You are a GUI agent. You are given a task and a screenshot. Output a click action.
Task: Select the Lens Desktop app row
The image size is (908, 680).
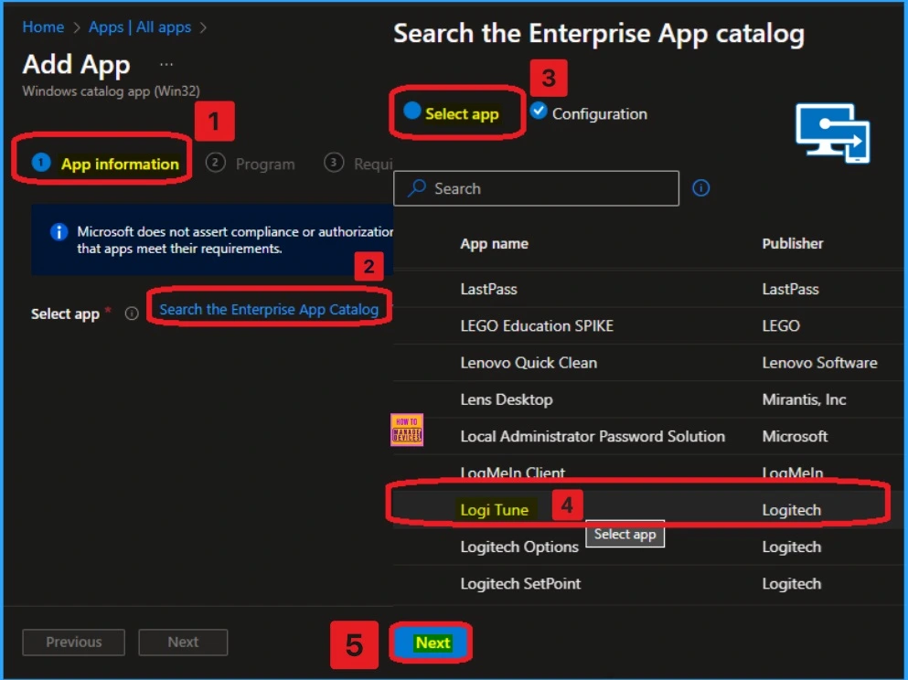coord(650,399)
